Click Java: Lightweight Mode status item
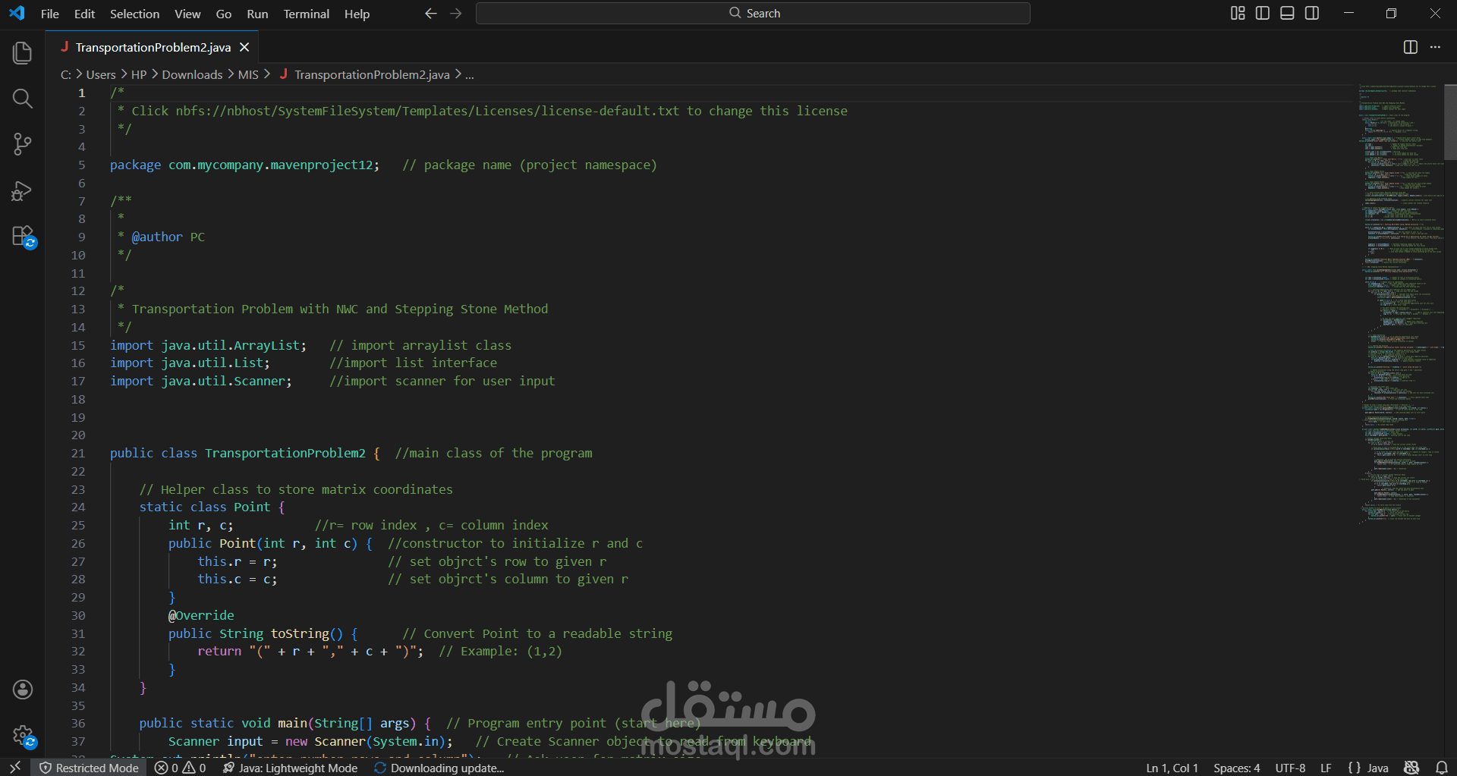Image resolution: width=1457 pixels, height=776 pixels. click(x=290, y=768)
